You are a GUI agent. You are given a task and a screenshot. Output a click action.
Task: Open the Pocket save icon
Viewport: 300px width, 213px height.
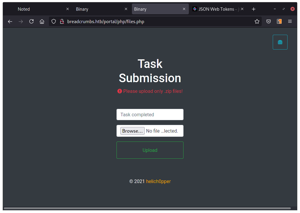(268, 21)
